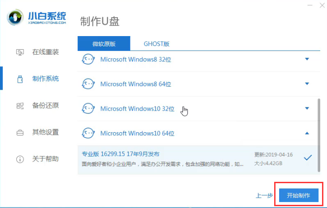Switch to the 微软原版 tab
The image size is (327, 208).
point(104,44)
